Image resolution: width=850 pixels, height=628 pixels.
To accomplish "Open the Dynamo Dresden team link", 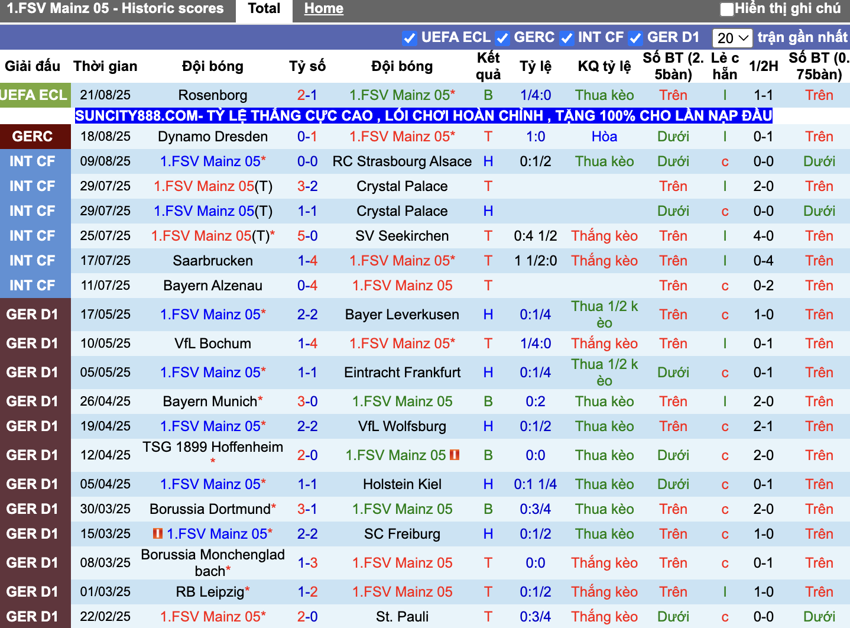I will (213, 137).
